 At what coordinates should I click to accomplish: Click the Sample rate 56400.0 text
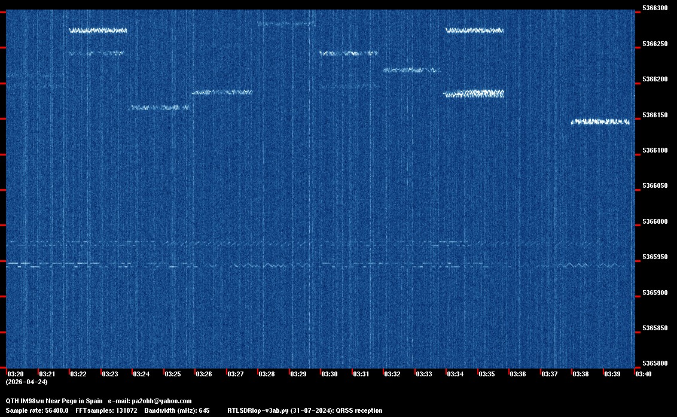[37, 410]
